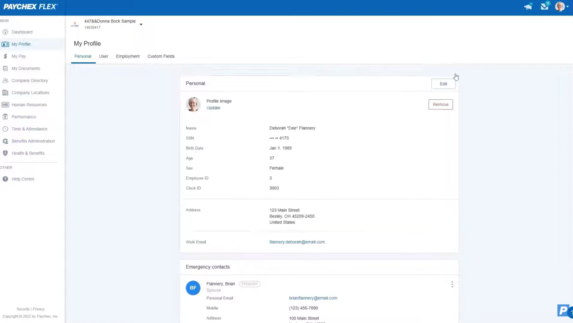573x323 pixels.
Task: Open Dashboard from the sidebar
Action: (x=22, y=32)
